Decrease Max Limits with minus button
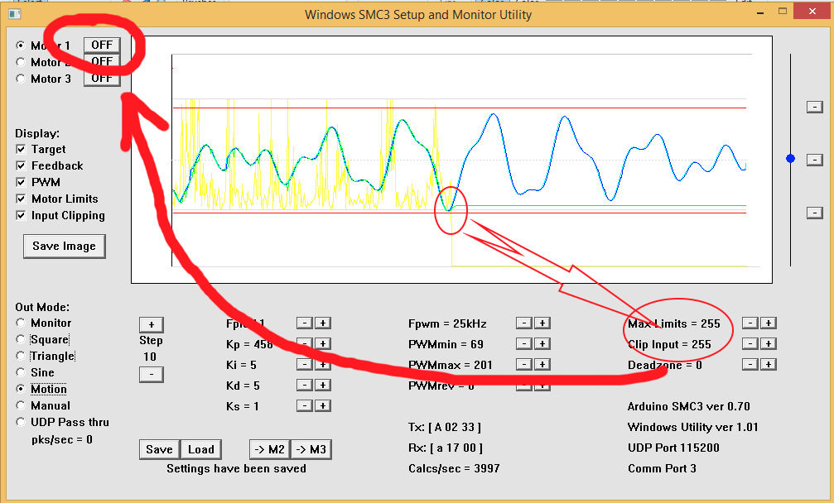This screenshot has height=503, width=834. click(750, 323)
